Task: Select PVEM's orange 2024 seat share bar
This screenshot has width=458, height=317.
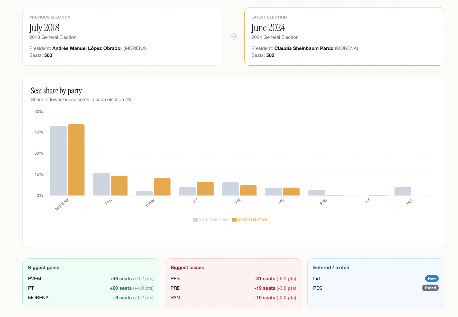Action: [x=162, y=187]
